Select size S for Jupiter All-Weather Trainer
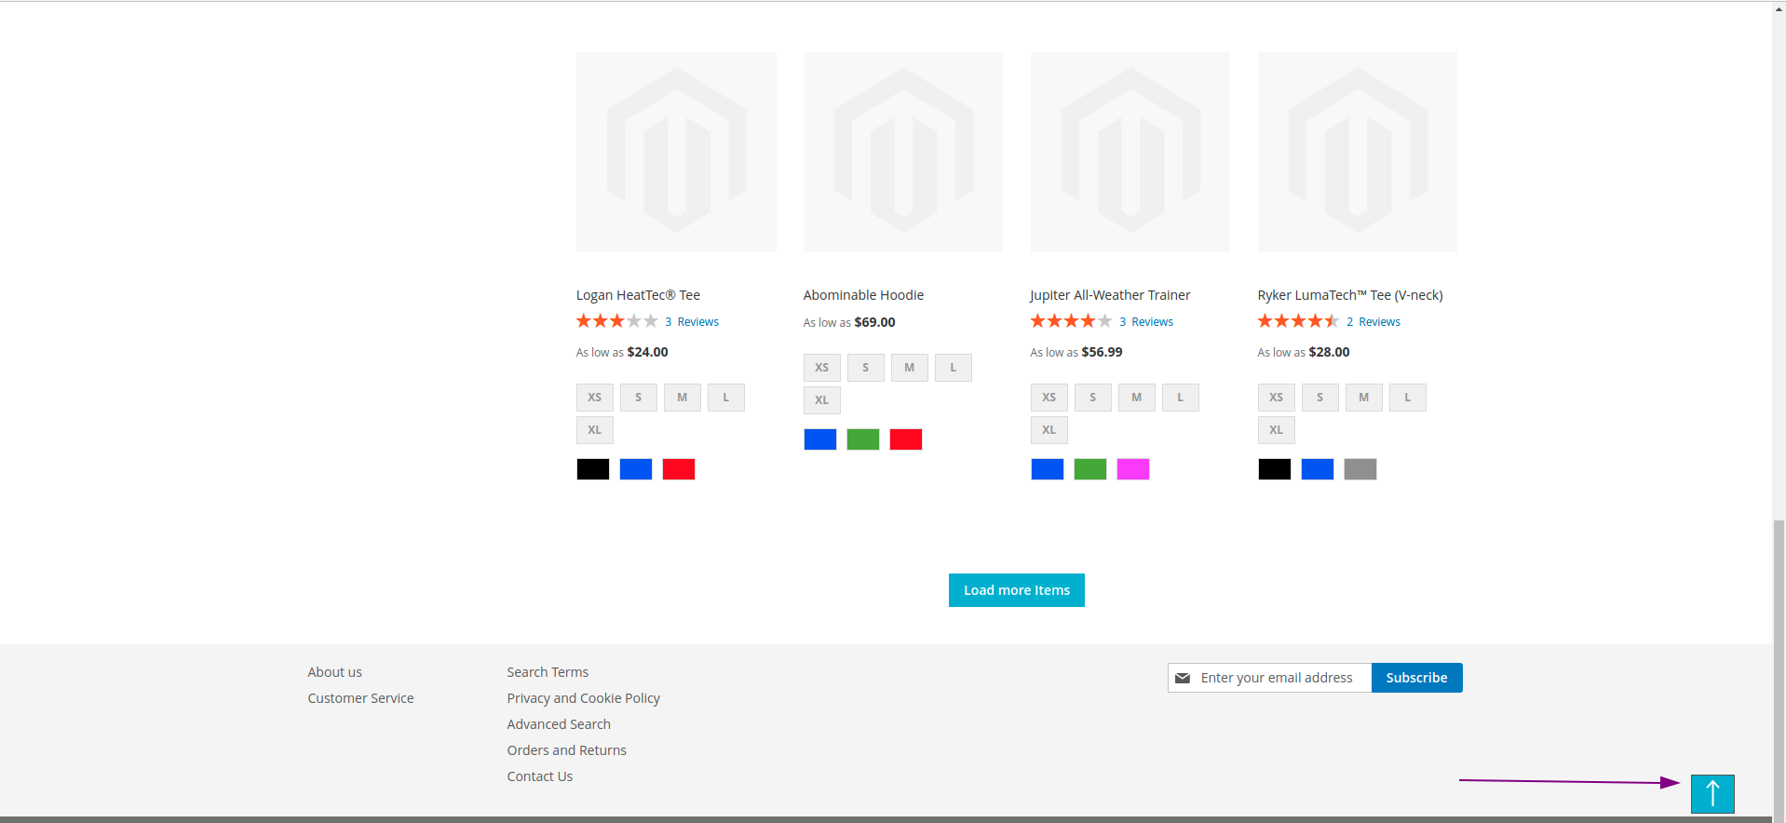 (x=1093, y=398)
